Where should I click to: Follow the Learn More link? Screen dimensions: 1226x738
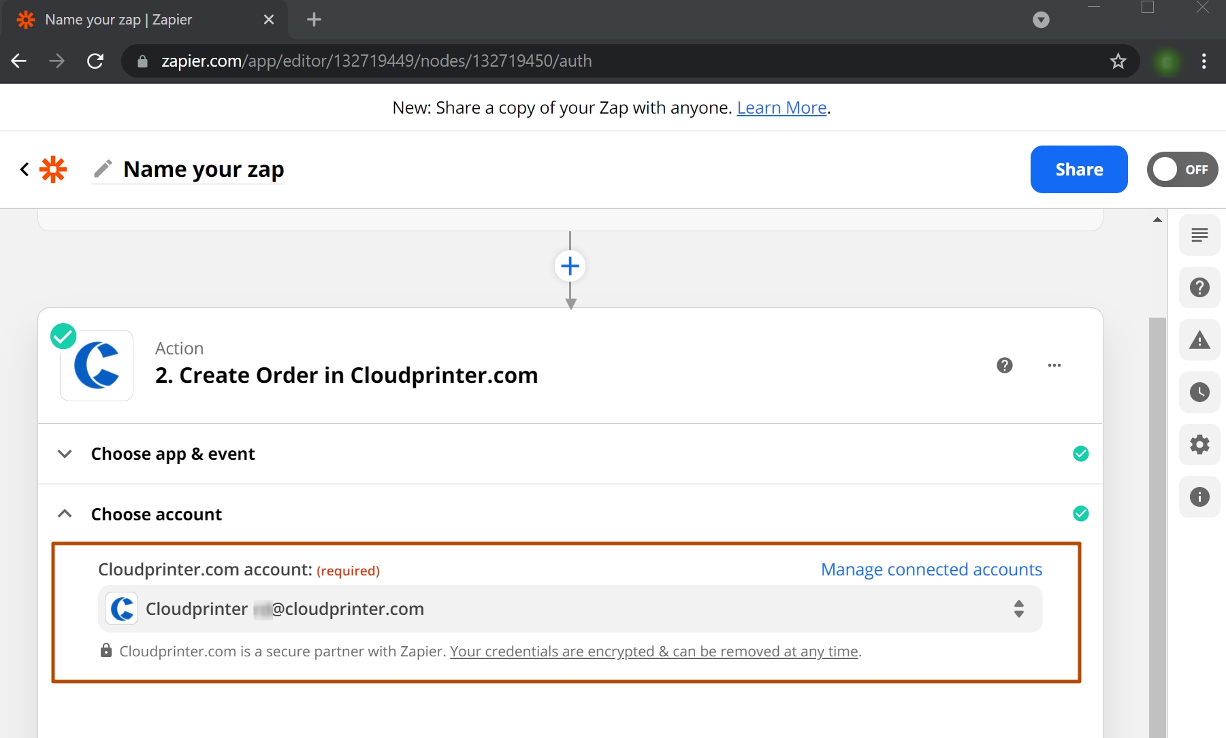point(781,107)
